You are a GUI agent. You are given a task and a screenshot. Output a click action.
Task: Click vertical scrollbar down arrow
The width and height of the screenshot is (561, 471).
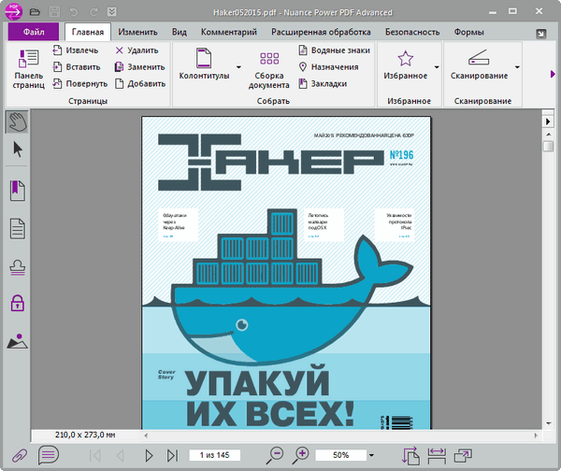[549, 423]
